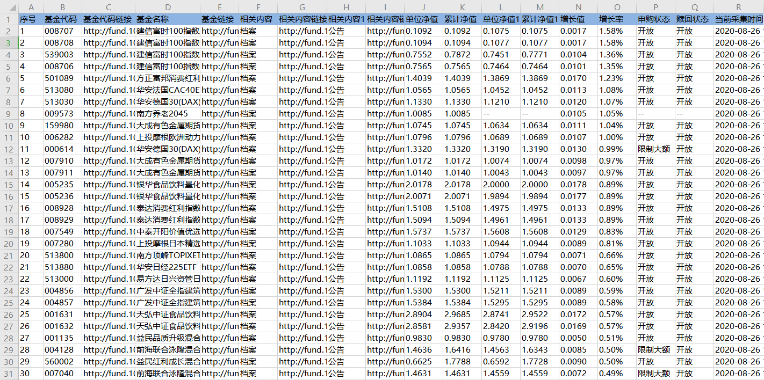The image size is (764, 380).
Task: Open the 基金代码链接 URL in row 5
Action: pos(107,67)
